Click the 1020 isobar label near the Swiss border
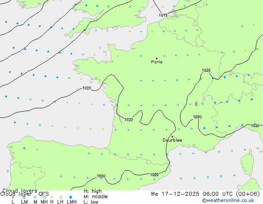263x204 pixels. (206, 70)
